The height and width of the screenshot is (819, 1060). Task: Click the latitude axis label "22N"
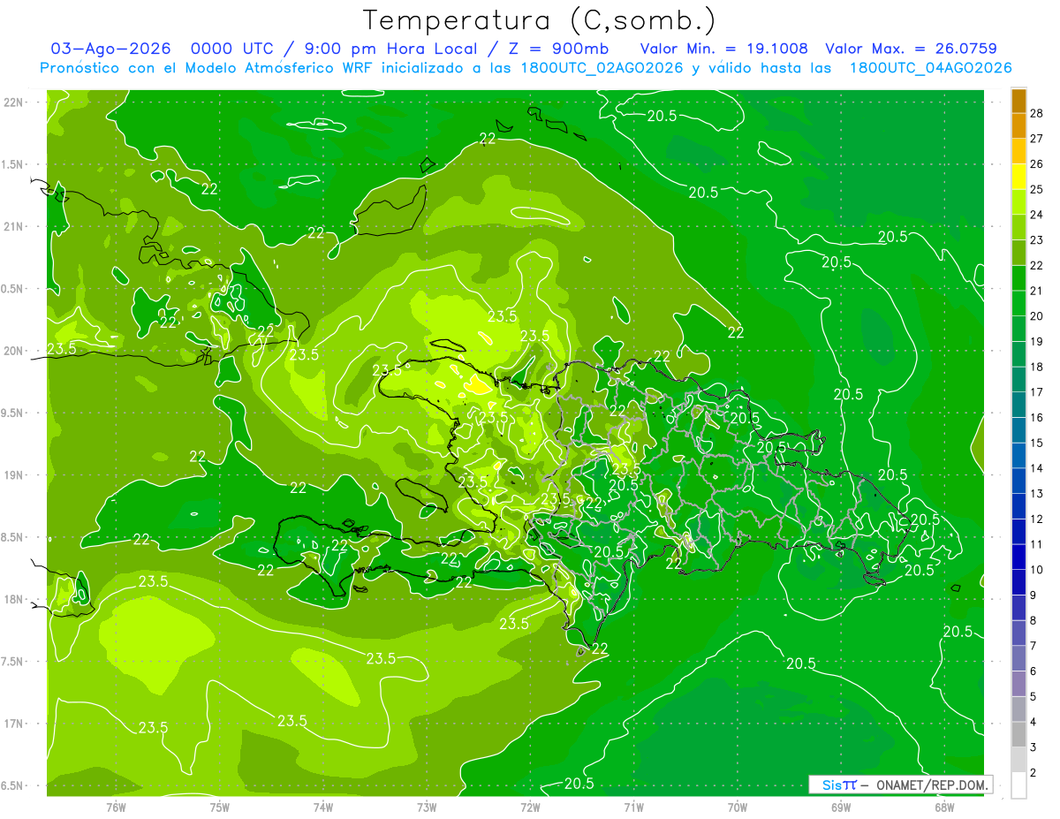(x=13, y=102)
